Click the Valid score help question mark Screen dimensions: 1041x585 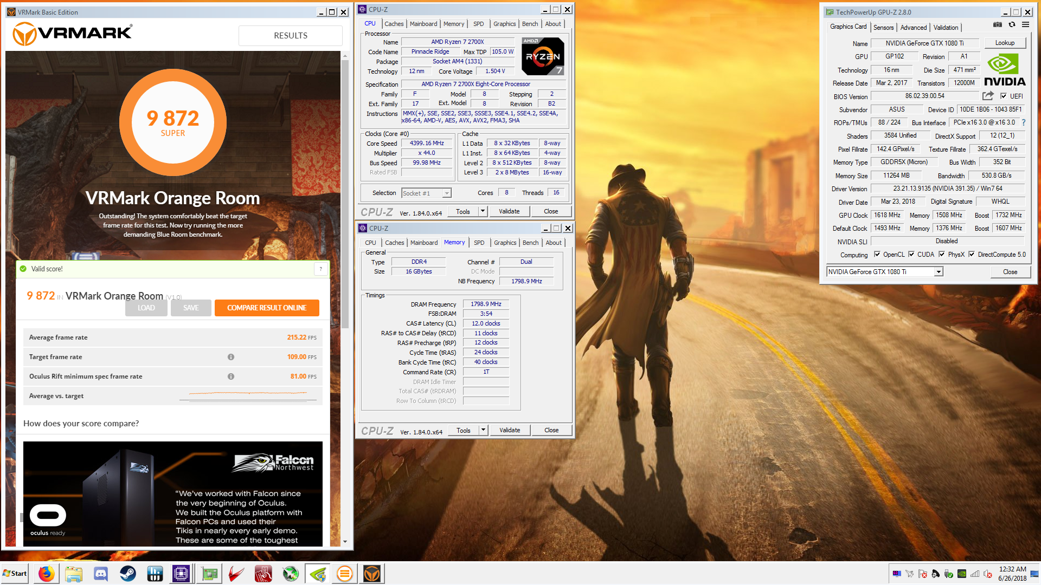point(321,269)
